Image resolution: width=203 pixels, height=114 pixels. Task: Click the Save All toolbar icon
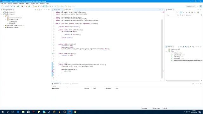(x=8, y=6)
